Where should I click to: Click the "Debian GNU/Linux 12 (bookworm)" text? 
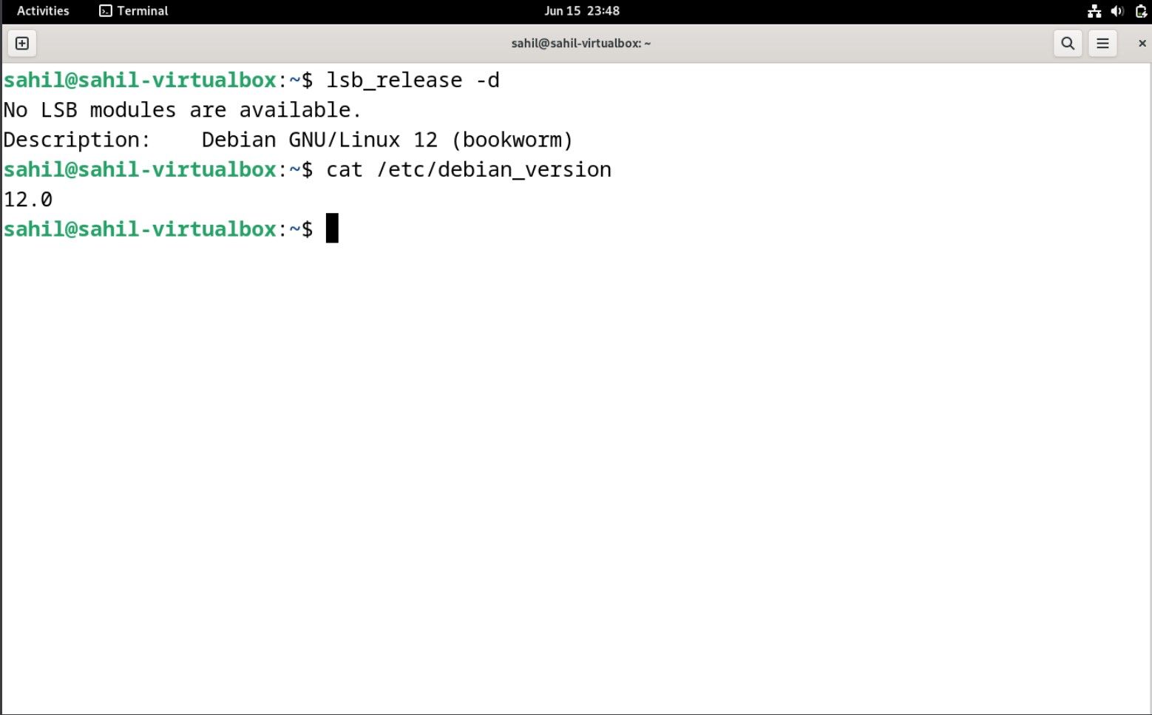click(x=387, y=140)
